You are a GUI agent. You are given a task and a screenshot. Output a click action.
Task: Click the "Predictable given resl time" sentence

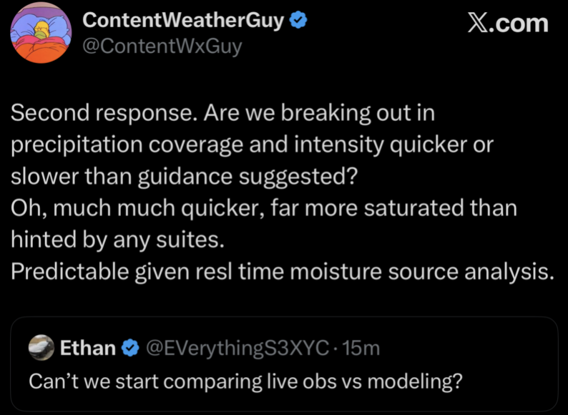(282, 272)
